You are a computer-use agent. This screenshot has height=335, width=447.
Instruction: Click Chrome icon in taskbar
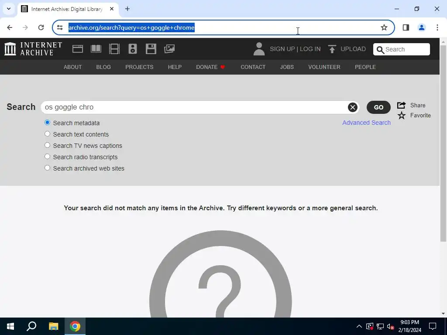click(75, 326)
